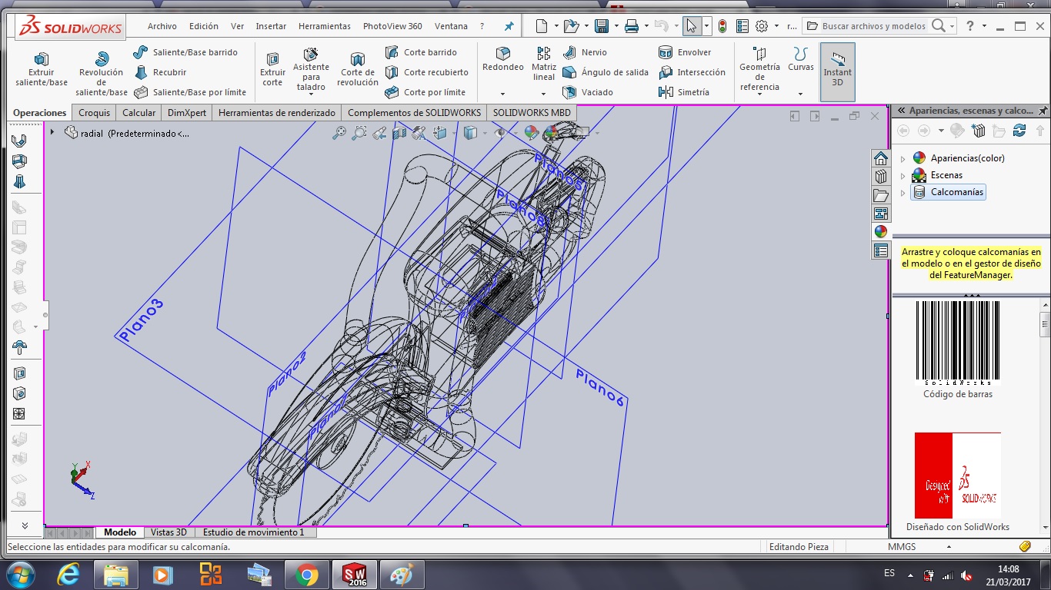Expand the Apariencias(color) tree node
This screenshot has height=590, width=1051.
[903, 158]
